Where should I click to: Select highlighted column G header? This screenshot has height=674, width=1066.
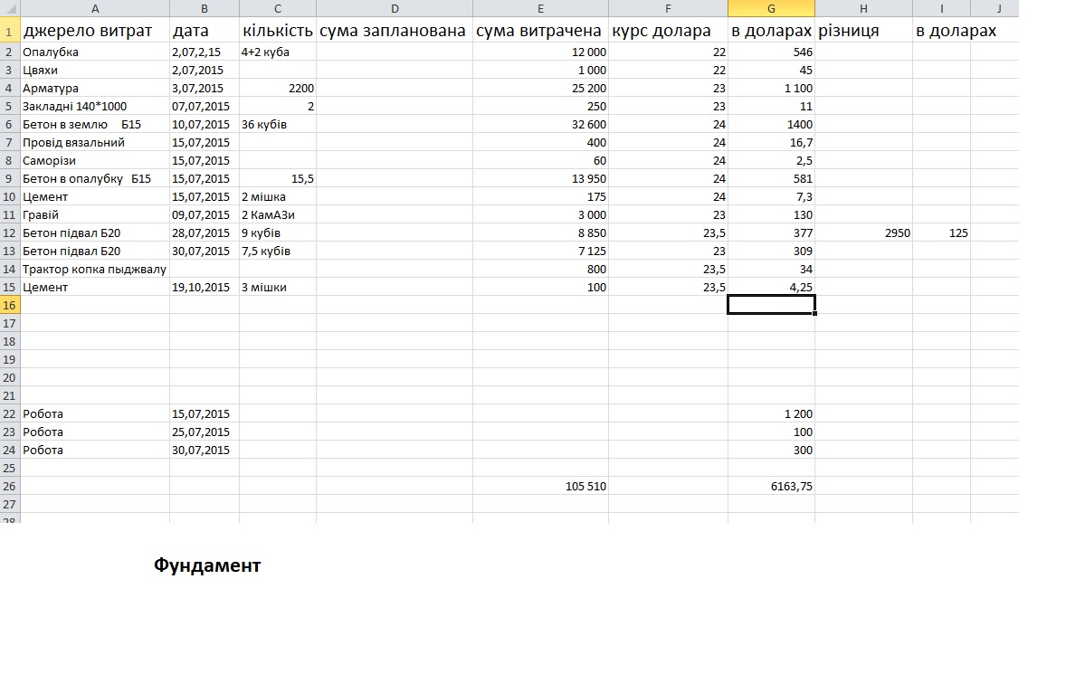click(771, 8)
